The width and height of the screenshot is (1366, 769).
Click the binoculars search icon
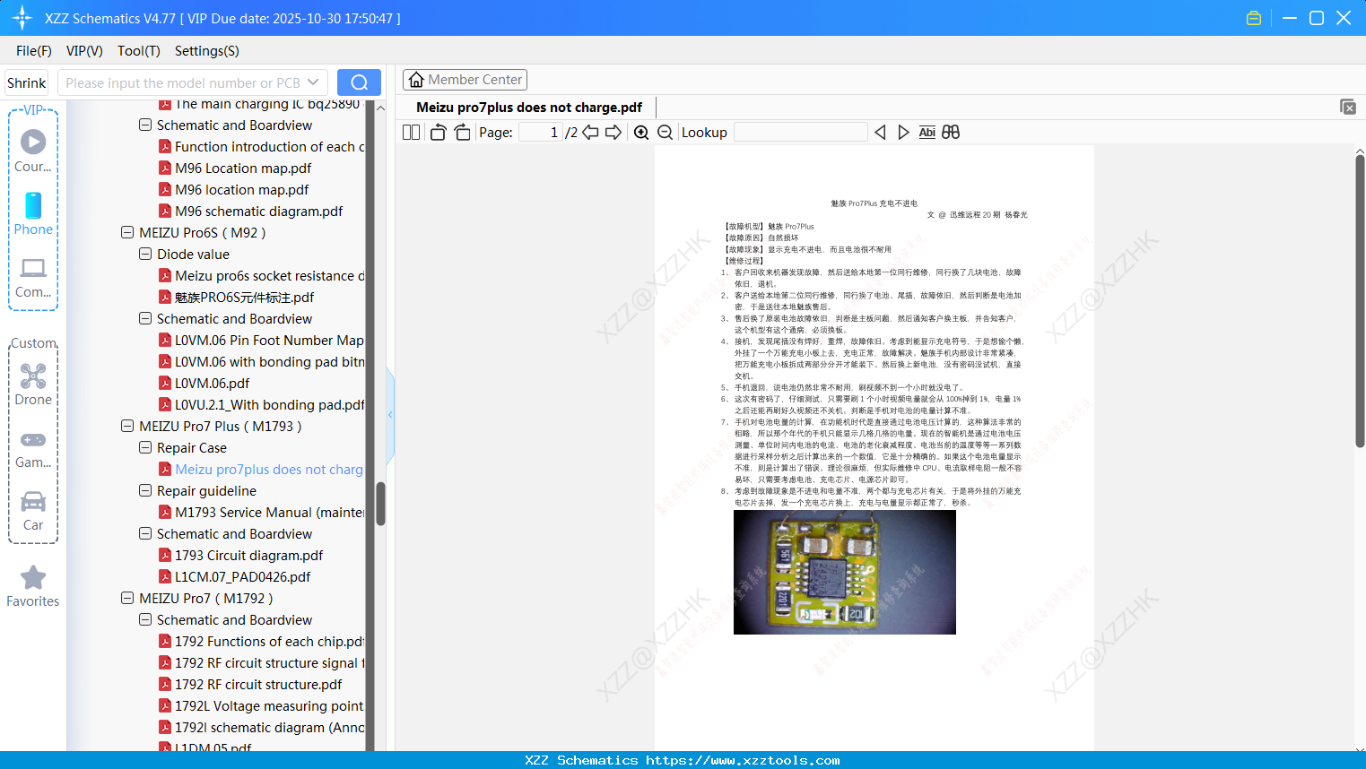click(x=951, y=133)
